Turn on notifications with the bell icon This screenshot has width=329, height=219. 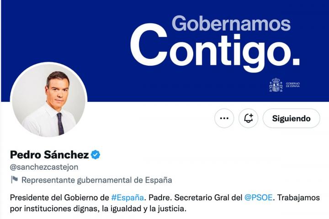pyautogui.click(x=248, y=118)
